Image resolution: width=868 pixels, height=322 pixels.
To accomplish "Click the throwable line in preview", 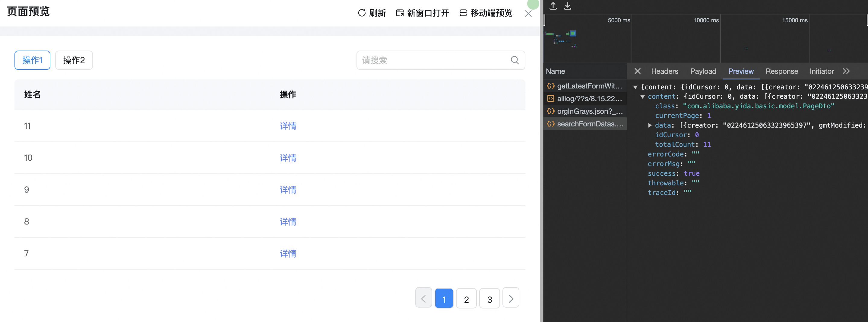I will 673,183.
